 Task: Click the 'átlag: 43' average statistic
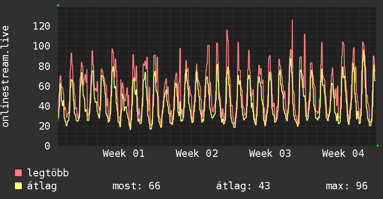pyautogui.click(x=243, y=186)
